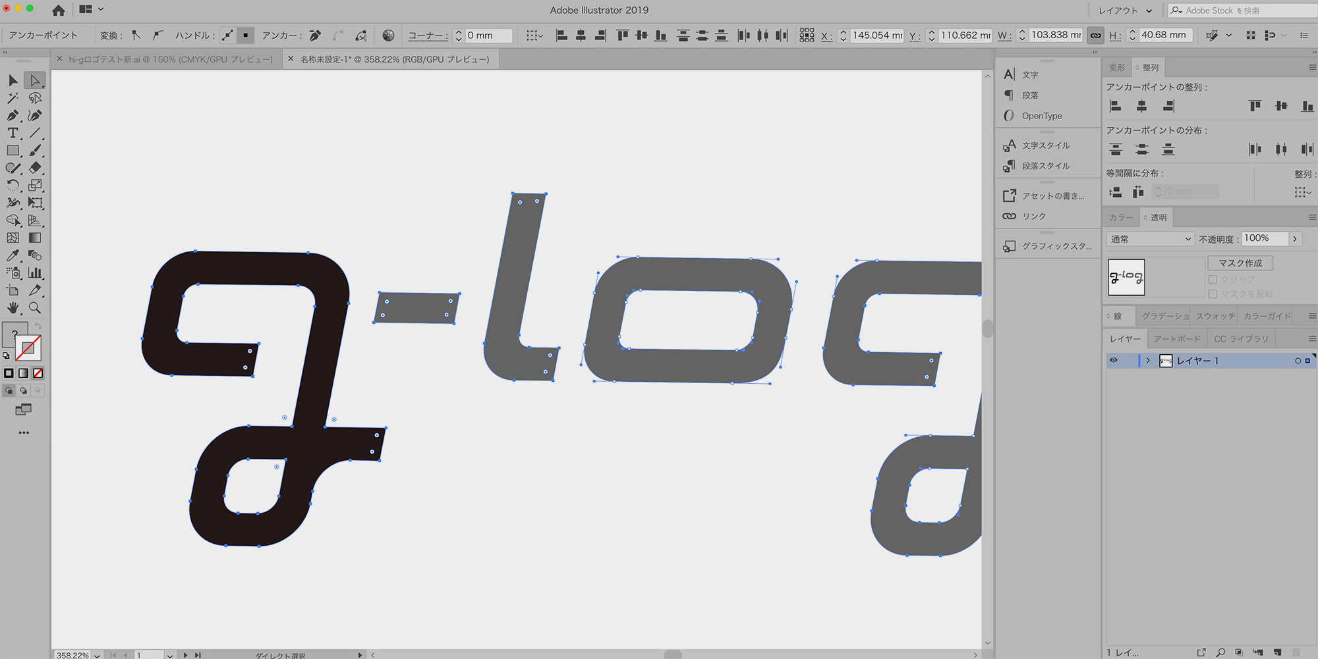Open the スウォッチ panel tab
Screen dimensions: 1318x659
click(x=1216, y=316)
